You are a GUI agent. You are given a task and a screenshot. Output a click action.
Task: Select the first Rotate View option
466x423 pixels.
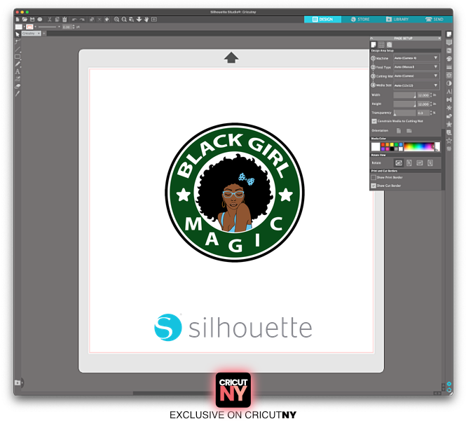399,162
